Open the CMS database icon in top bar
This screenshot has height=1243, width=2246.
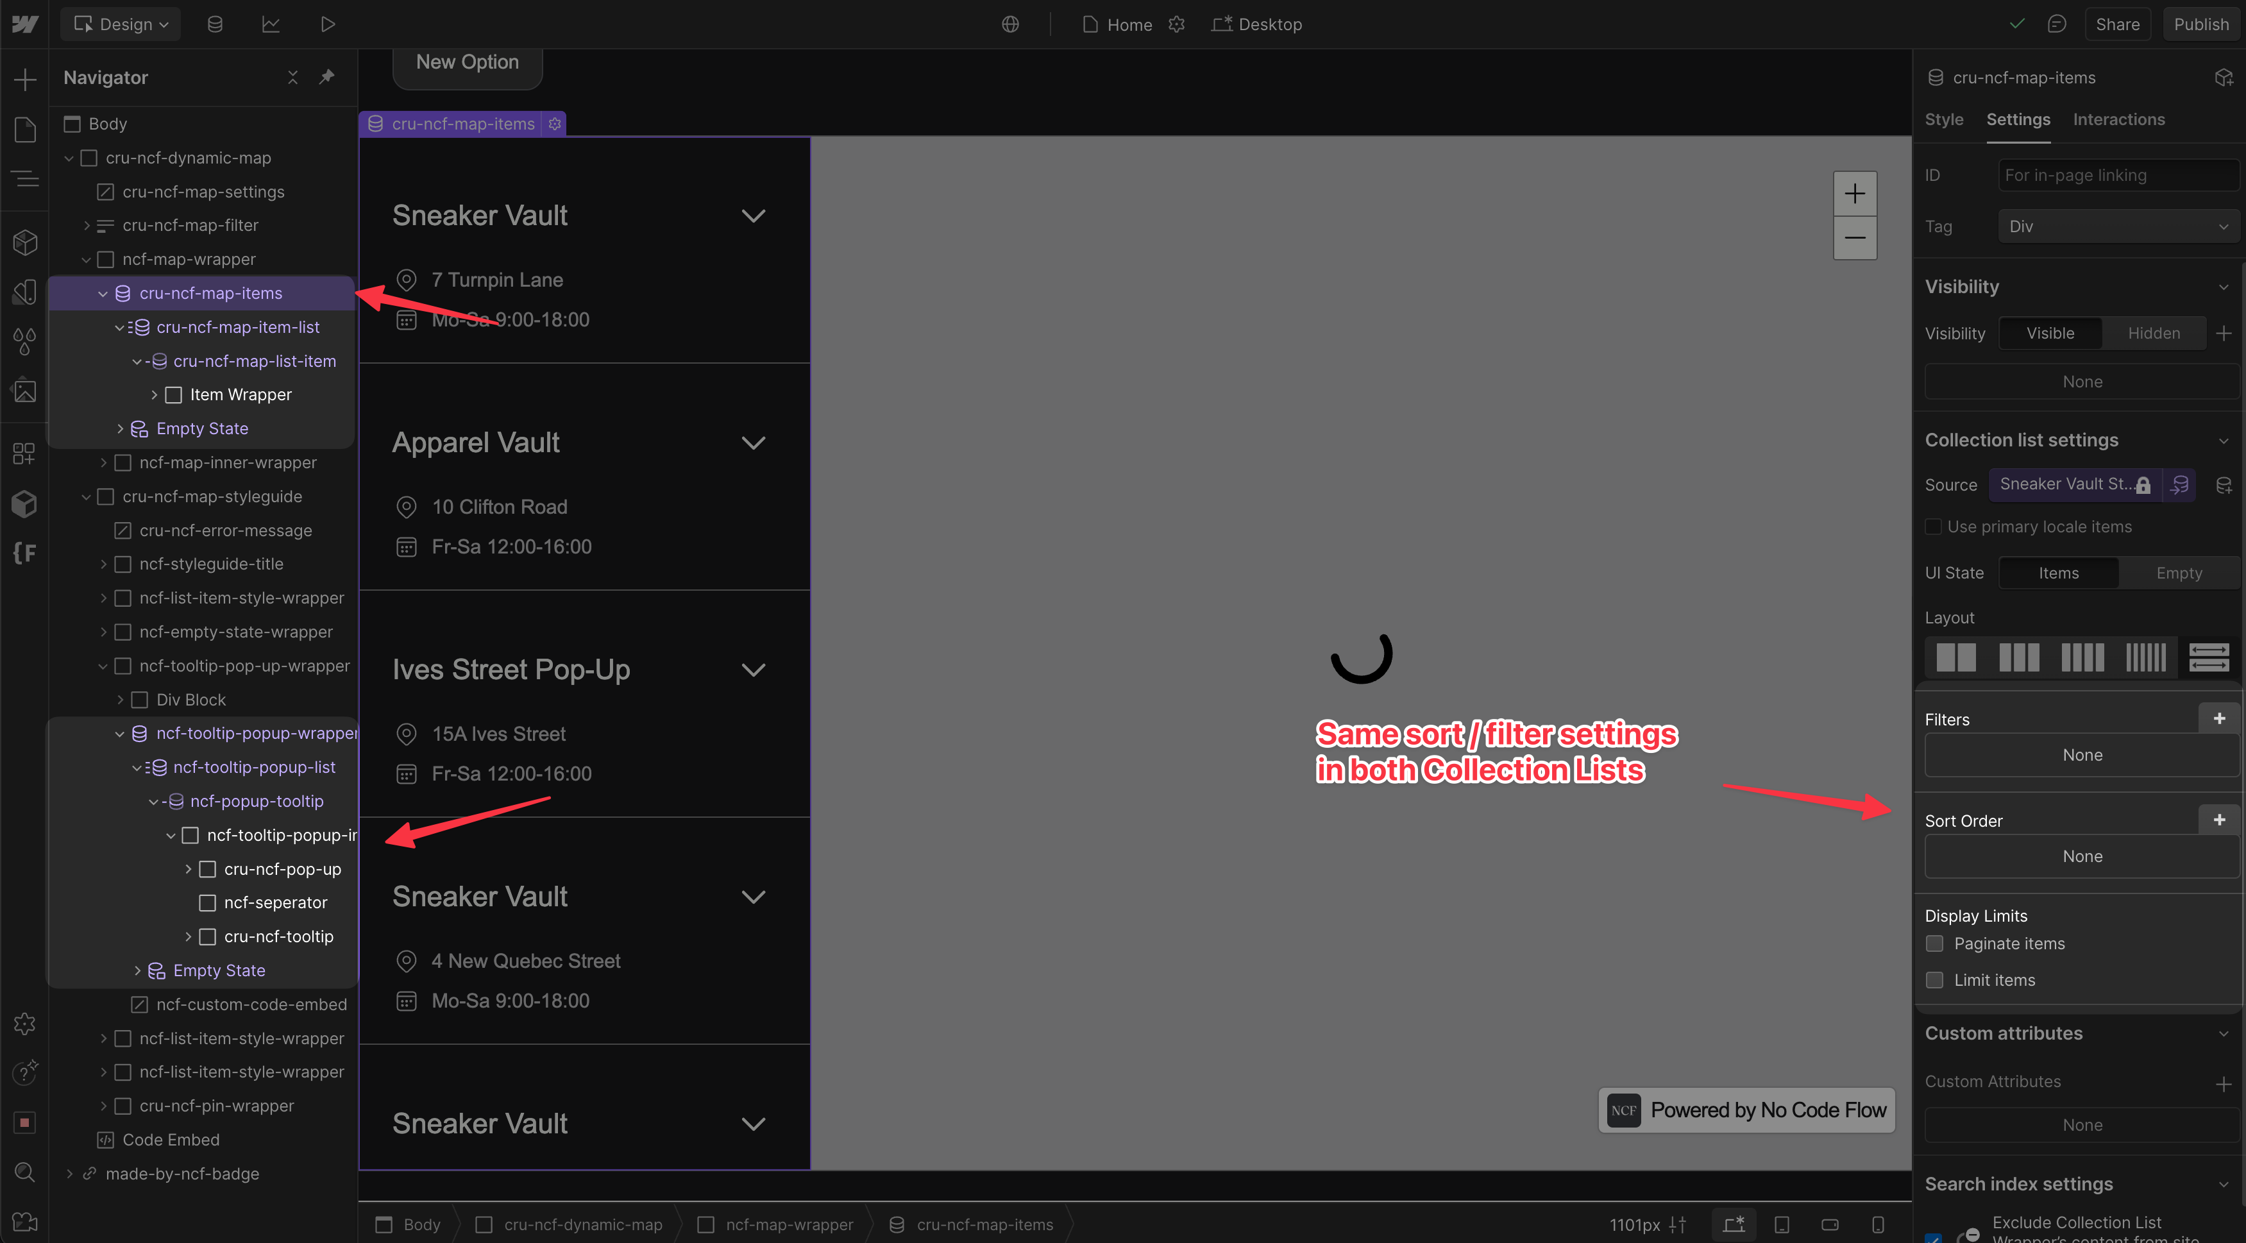click(214, 24)
